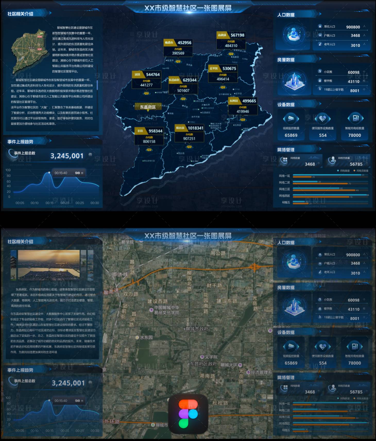Click charging pile icon in satellite dashboard

[x=355, y=346]
